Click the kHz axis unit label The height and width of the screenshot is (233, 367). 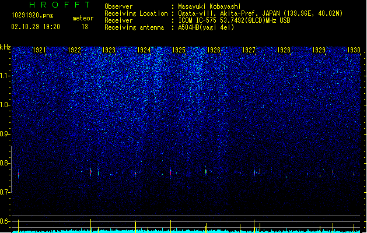pyautogui.click(x=5, y=47)
